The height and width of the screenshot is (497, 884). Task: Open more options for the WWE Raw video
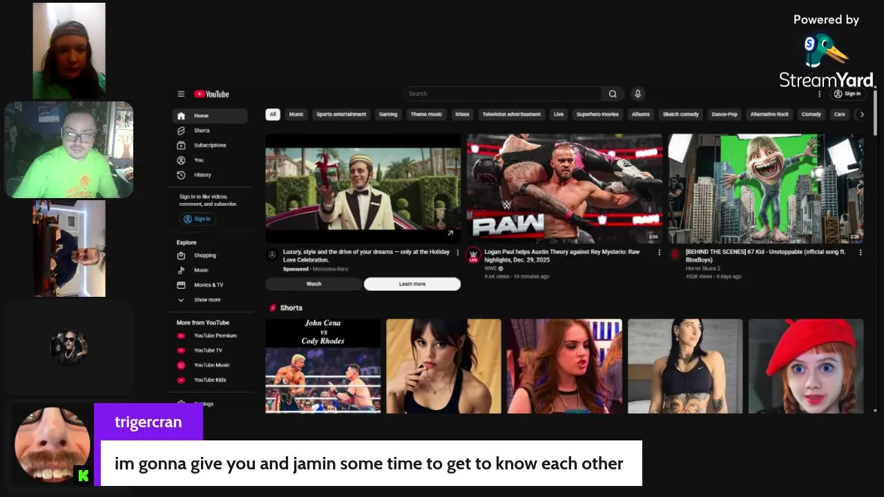tap(659, 253)
